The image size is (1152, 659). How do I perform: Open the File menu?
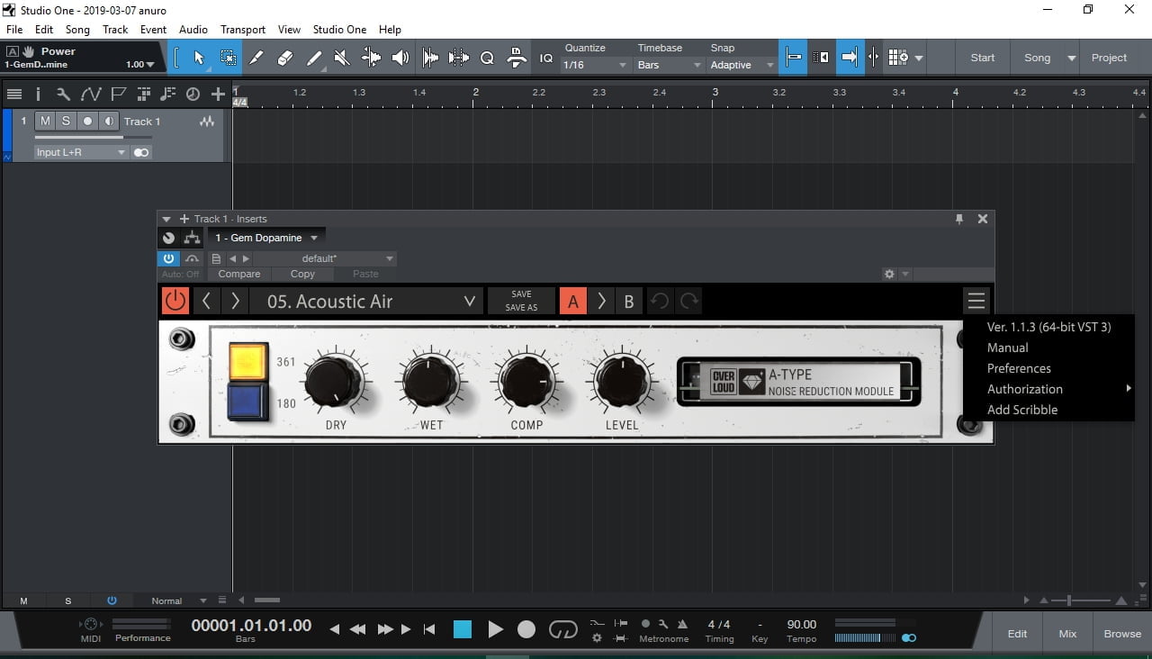click(x=14, y=30)
